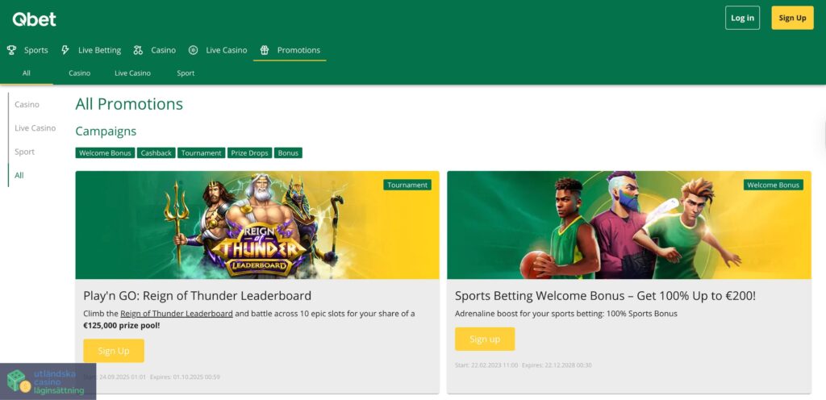Click the Qbet logo

point(34,19)
